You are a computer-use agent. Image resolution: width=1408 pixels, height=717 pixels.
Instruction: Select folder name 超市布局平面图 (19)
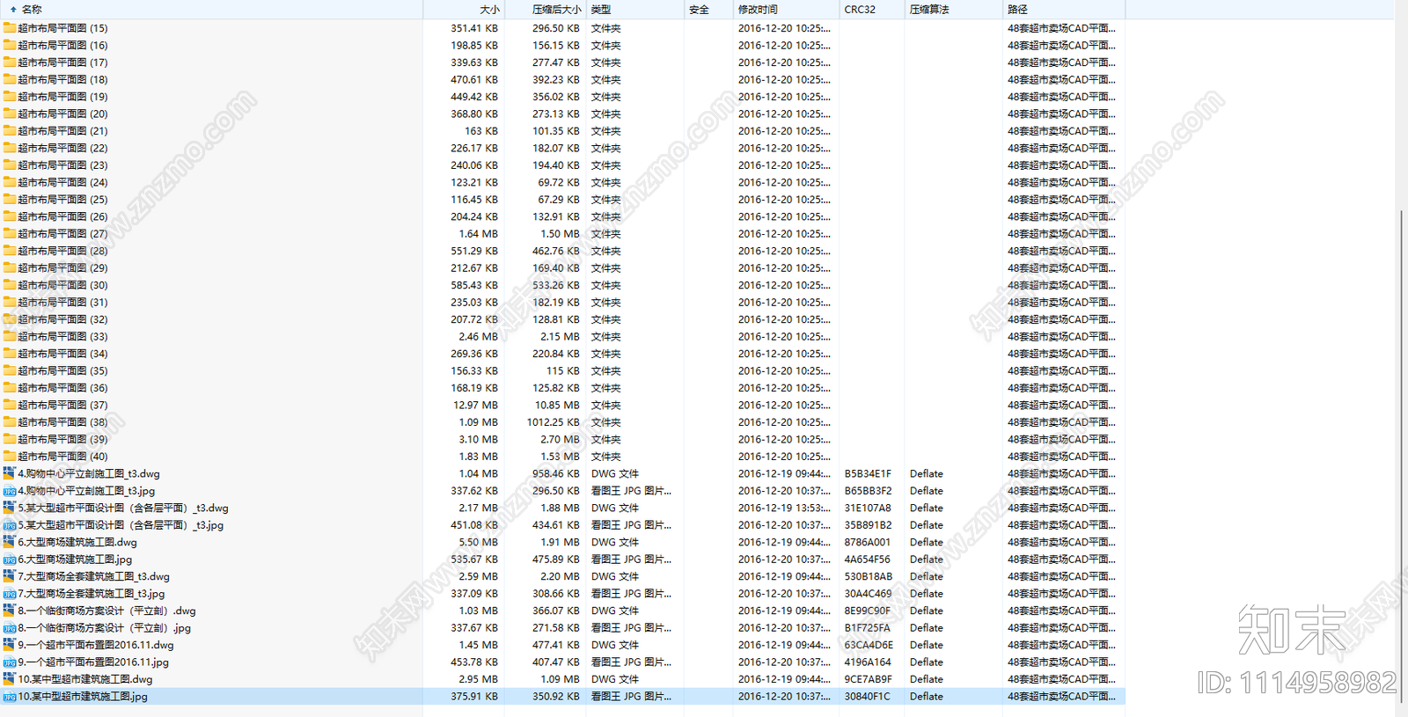(62, 97)
